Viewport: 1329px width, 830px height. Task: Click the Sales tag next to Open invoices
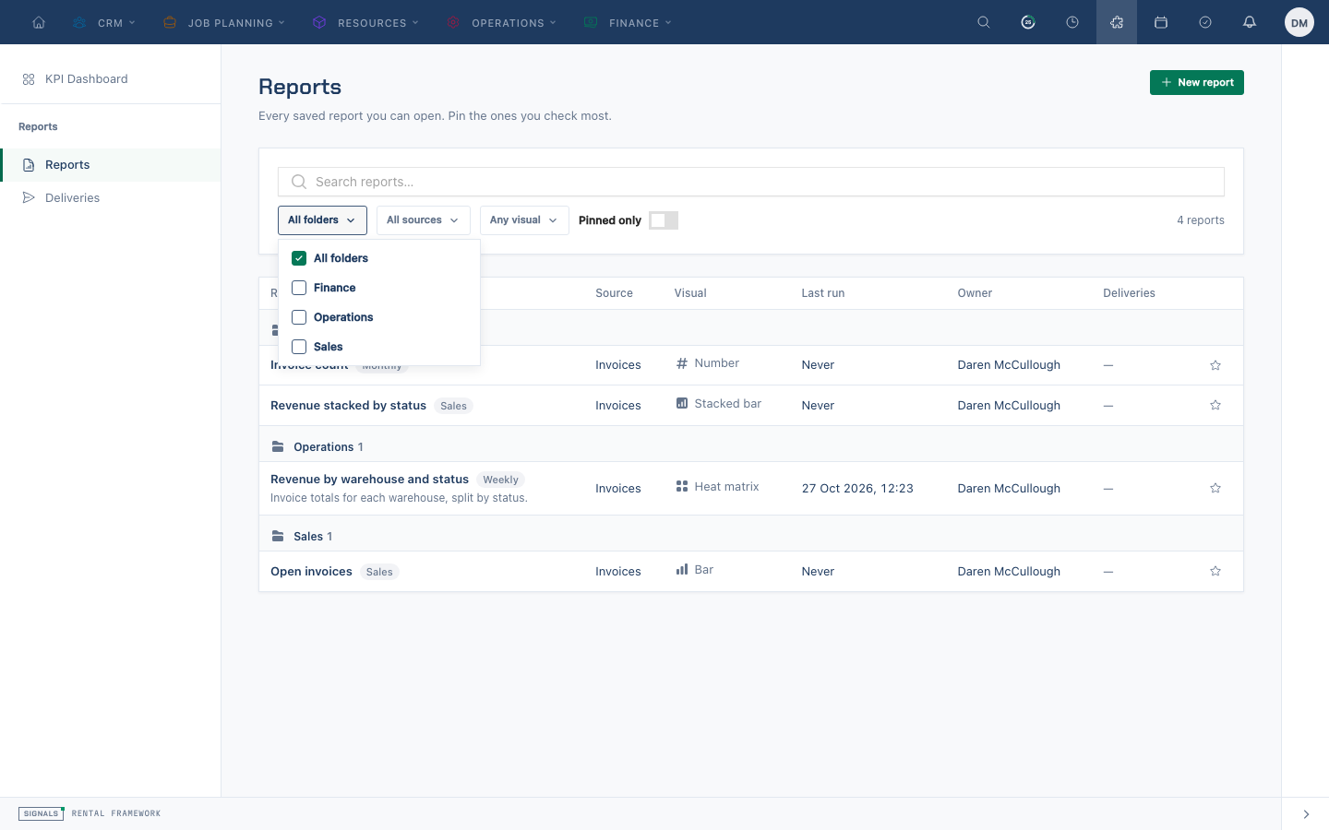coord(379,572)
